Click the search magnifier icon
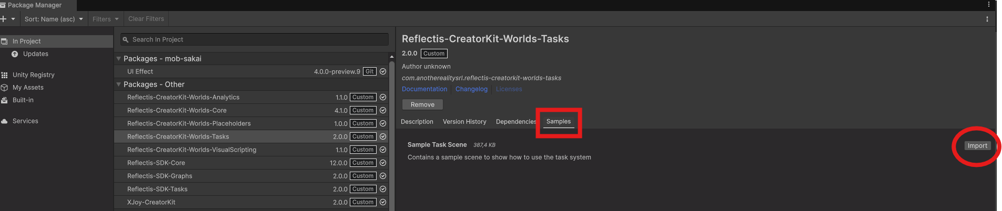Viewport: 1002px width, 211px height. (126, 40)
